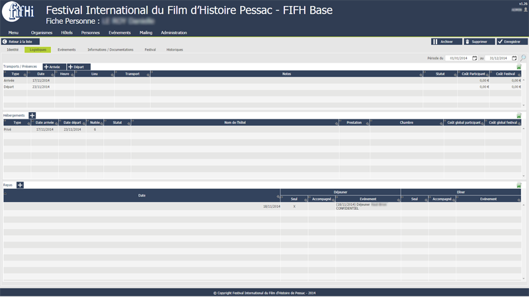
Task: Open the Hôtels menu
Action: pyautogui.click(x=67, y=32)
